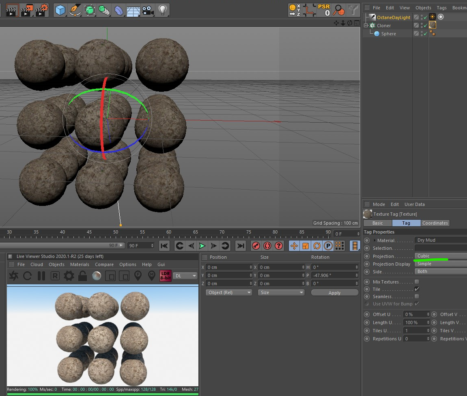Click the PSR reset icon
The height and width of the screenshot is (396, 467).
pyautogui.click(x=323, y=10)
